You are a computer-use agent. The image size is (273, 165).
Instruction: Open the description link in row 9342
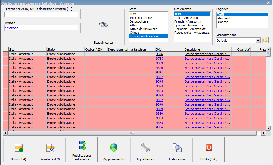click(x=207, y=77)
